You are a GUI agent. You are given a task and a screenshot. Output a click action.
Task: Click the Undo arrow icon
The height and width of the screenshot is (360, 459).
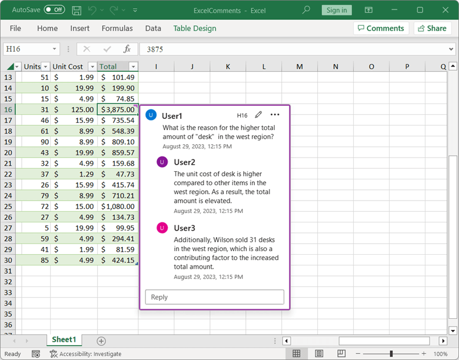(92, 10)
